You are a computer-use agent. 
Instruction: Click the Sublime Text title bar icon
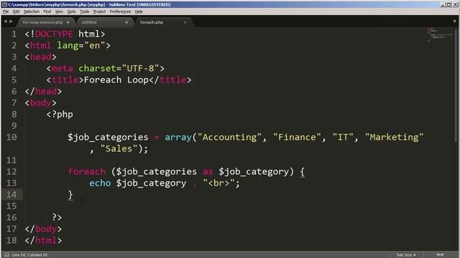5,4
